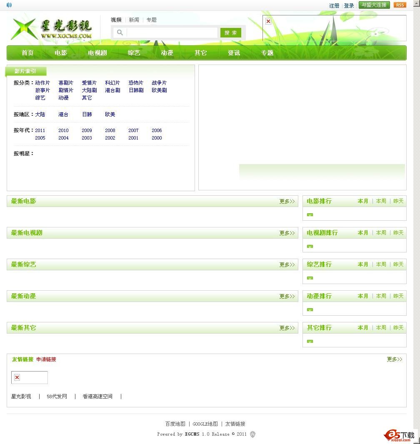Open the 注册 registration page
The image size is (420, 444).
point(333,5)
